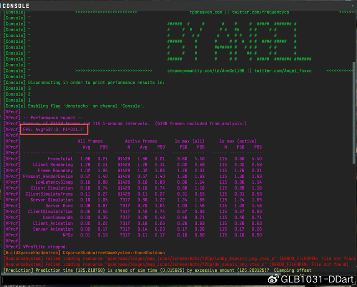The image size is (357, 287).
Task: Click the ResourceSystem lobby_mapveto_png error line
Action: point(179,259)
